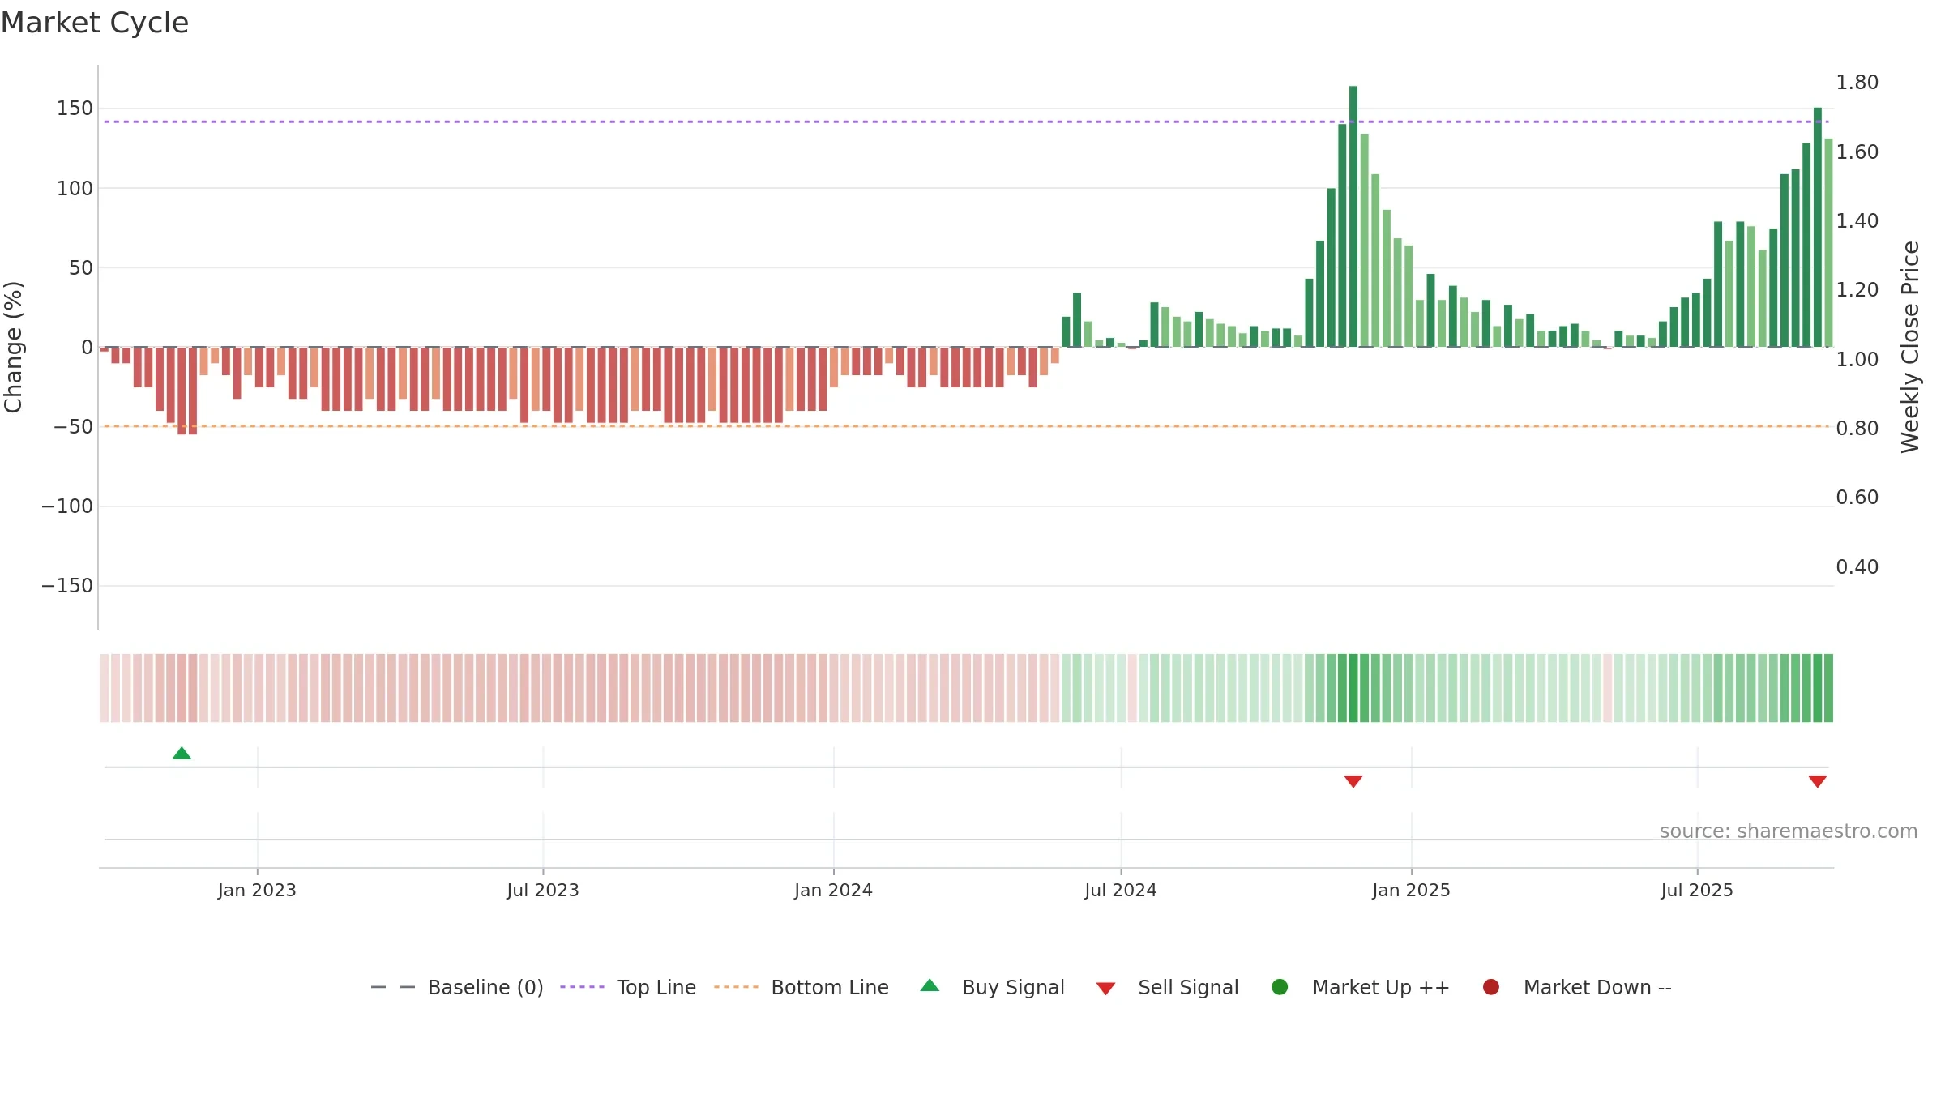Click the Jul 2024 axis label

click(x=1121, y=891)
